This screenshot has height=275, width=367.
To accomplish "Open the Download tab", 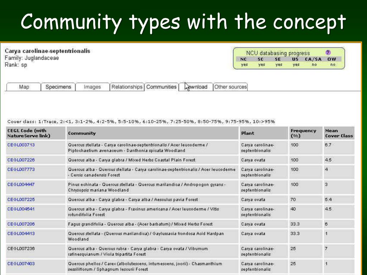I will point(196,87).
